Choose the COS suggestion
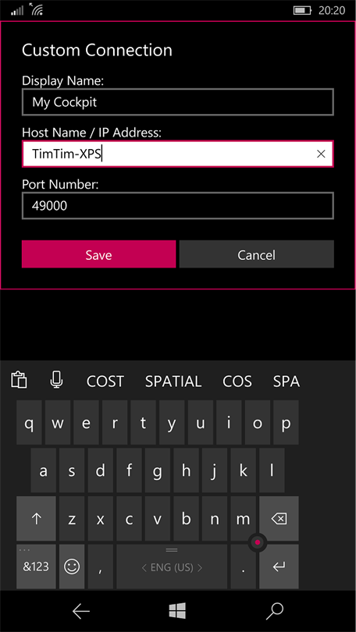Image resolution: width=356 pixels, height=632 pixels. (237, 381)
